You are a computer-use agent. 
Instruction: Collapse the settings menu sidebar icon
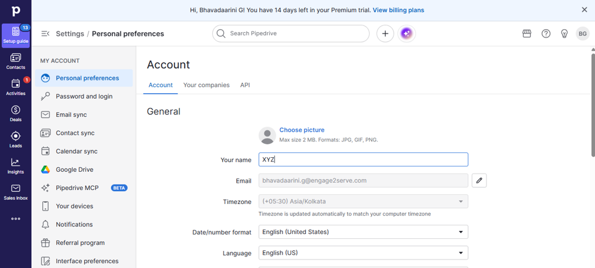(x=45, y=33)
